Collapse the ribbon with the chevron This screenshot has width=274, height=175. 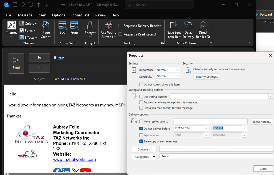point(249,42)
